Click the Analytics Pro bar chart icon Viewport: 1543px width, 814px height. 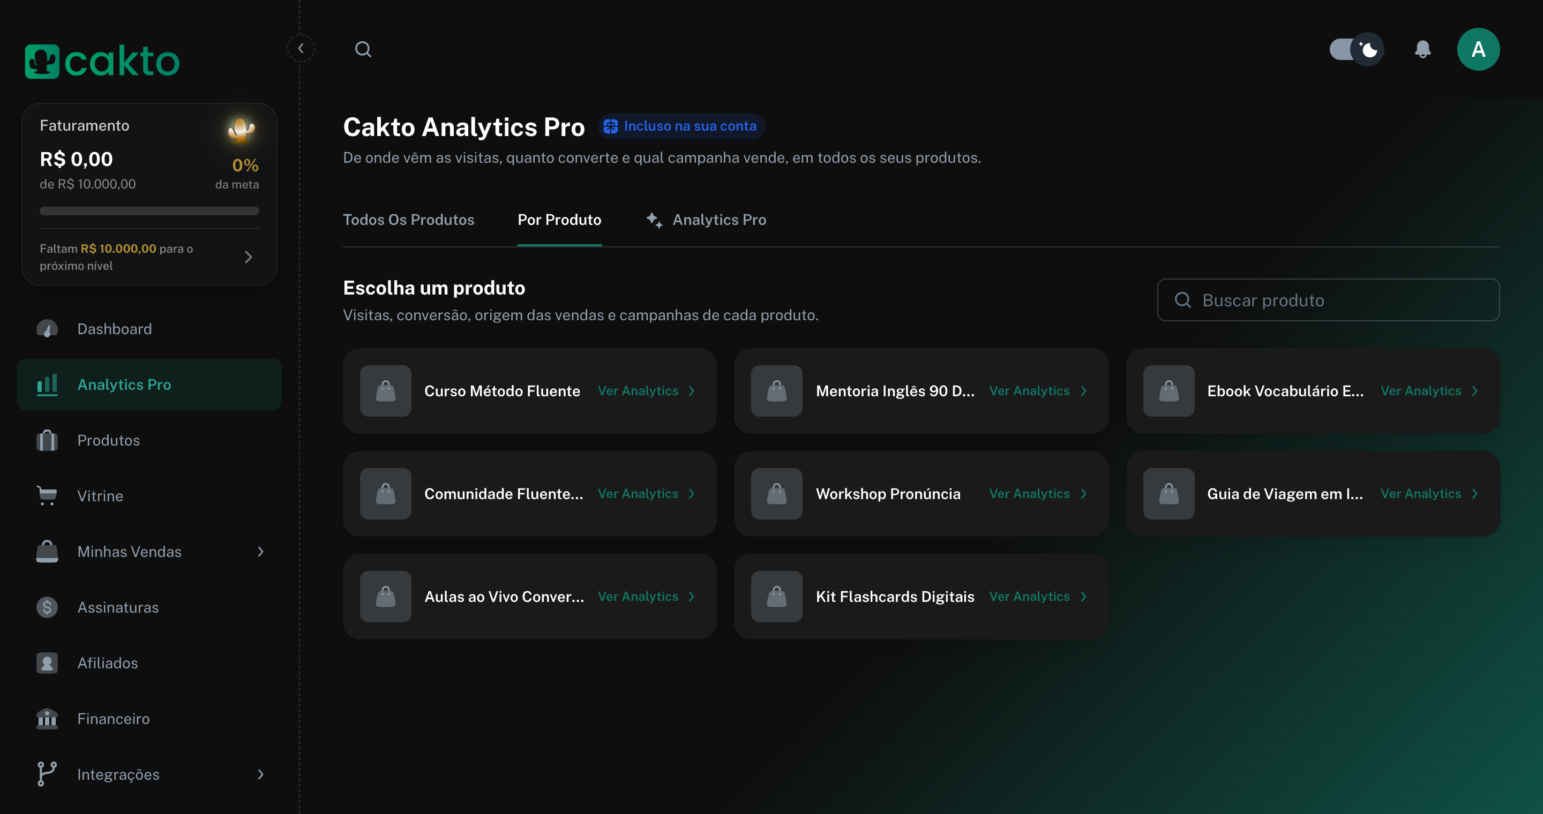click(47, 385)
